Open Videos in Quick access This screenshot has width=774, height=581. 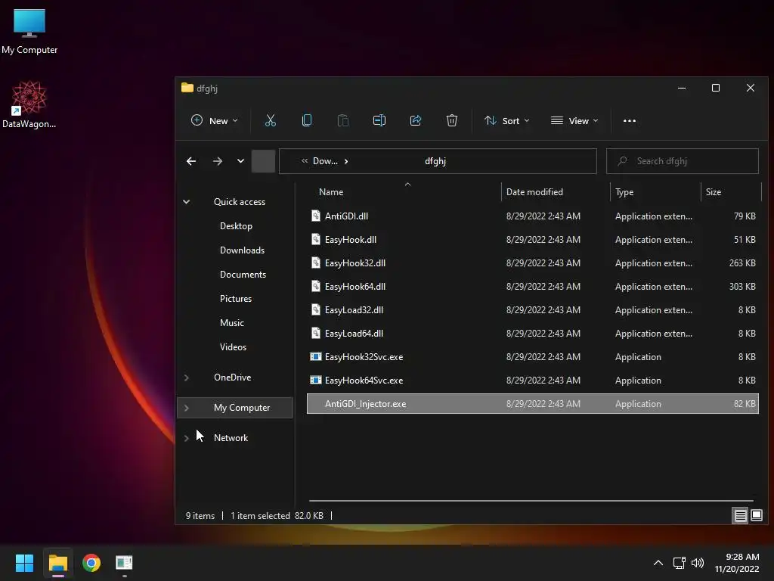233,346
